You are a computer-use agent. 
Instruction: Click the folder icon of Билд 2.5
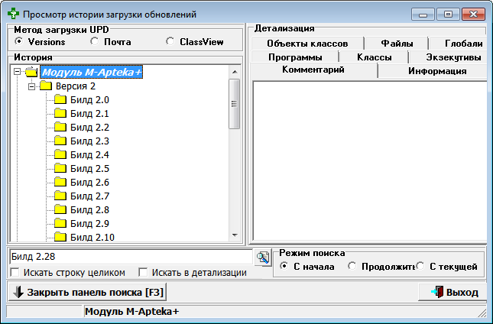(60, 169)
